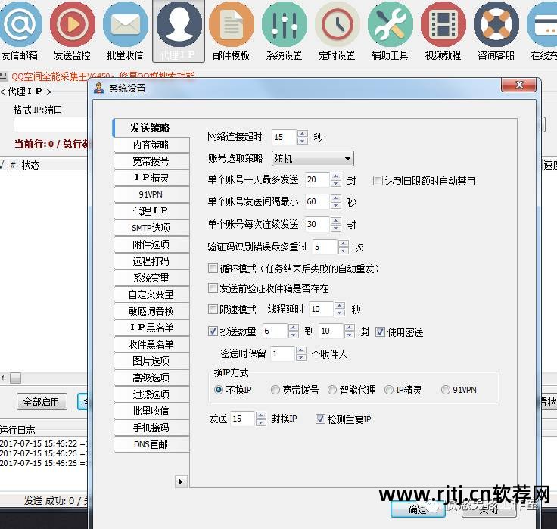Open the 图片选项 tab
The width and height of the screenshot is (557, 529).
coord(151,361)
